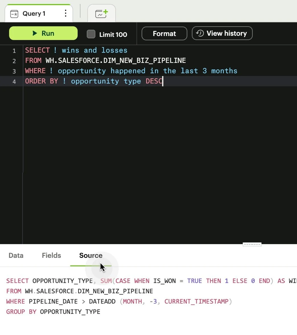297x335 pixels.
Task: Toggle the Limit 100 checkbox
Action: 91,34
